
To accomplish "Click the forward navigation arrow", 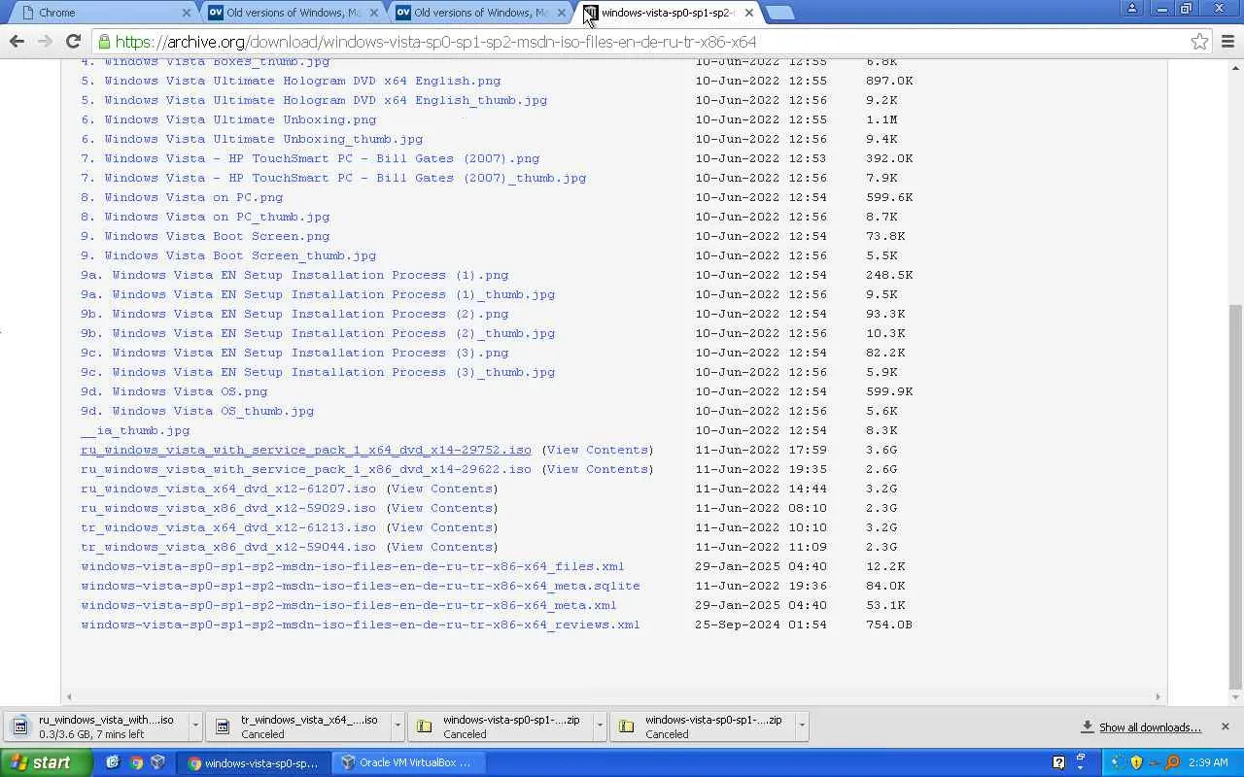I will point(45,41).
